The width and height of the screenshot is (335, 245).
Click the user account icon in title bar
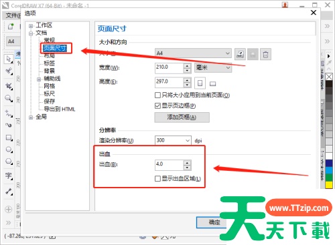coord(285,5)
